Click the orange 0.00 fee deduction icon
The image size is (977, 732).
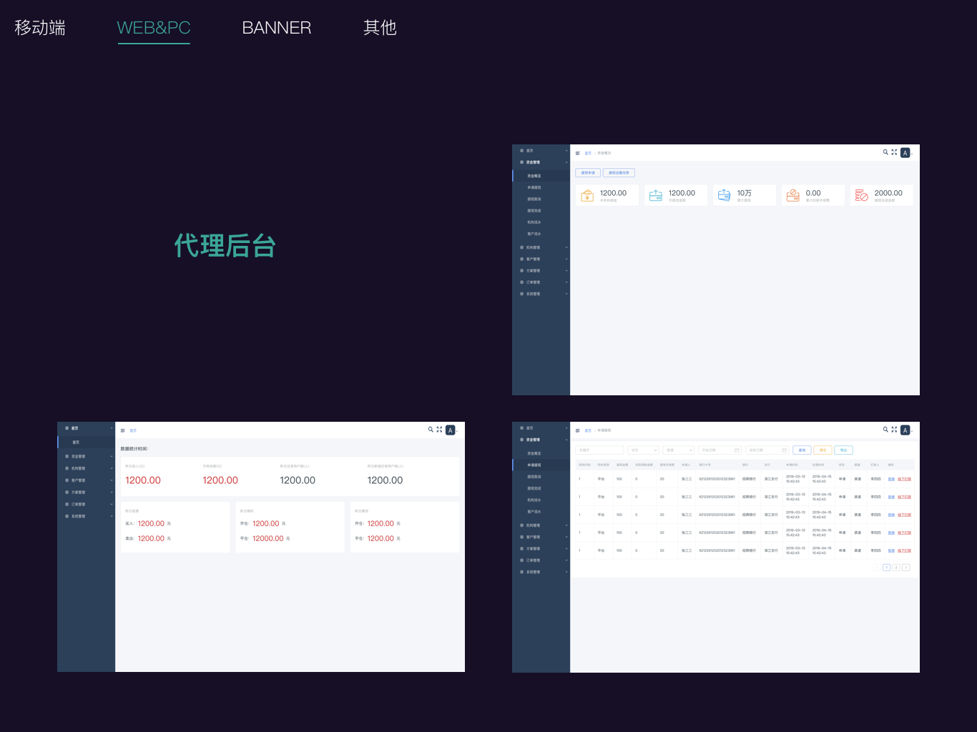[x=792, y=196]
